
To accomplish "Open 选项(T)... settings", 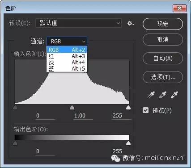I will [163, 77].
